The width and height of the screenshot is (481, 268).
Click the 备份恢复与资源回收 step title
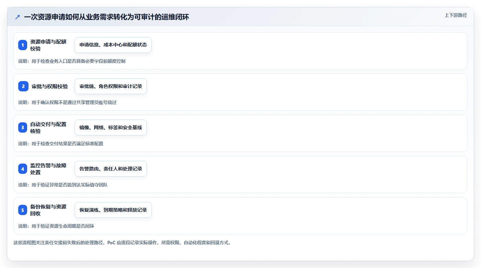point(48,210)
